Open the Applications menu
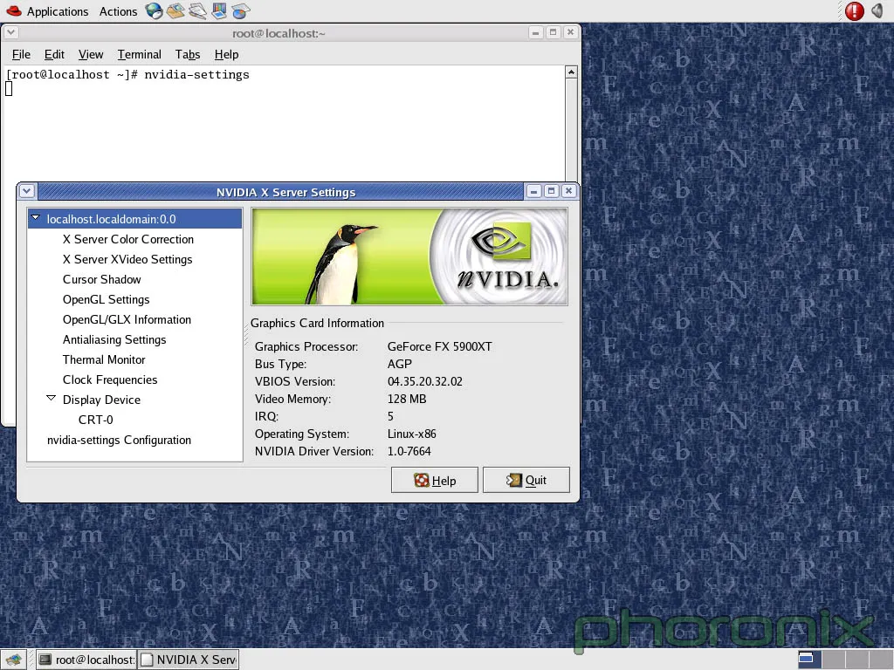894x670 pixels. coord(58,11)
